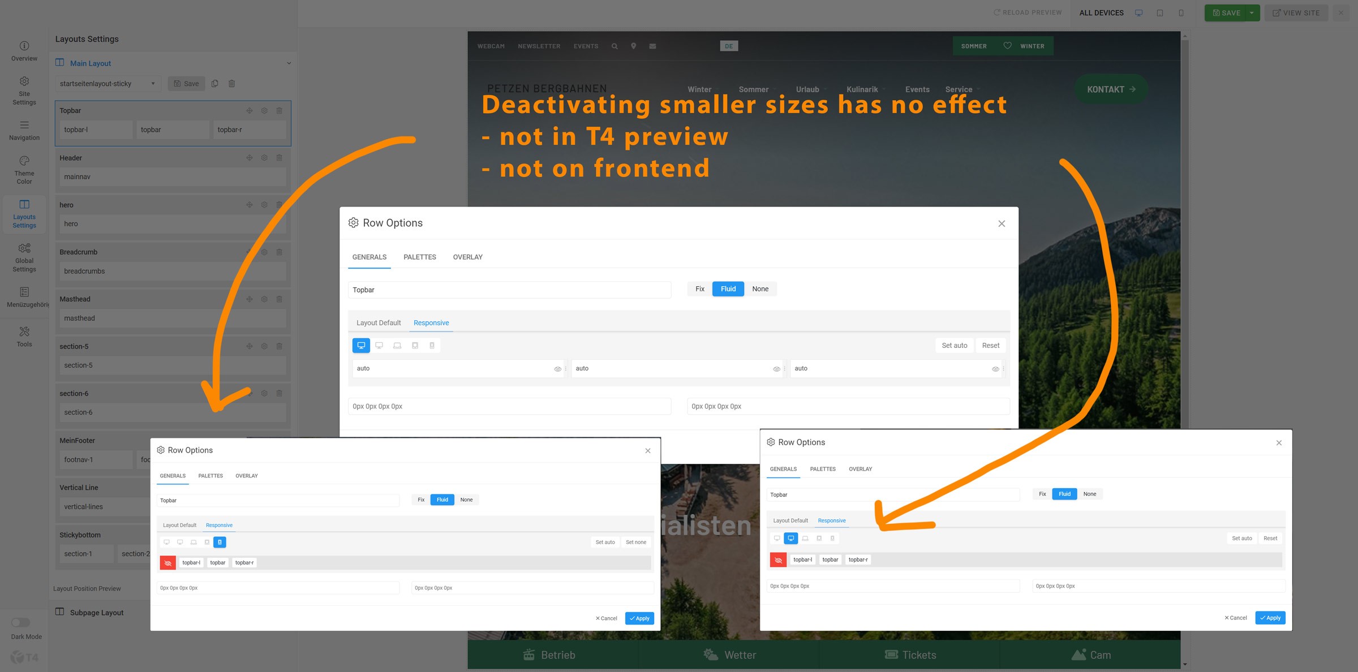Image resolution: width=1358 pixels, height=672 pixels.
Task: Open the Tools sidebar section
Action: [x=24, y=337]
